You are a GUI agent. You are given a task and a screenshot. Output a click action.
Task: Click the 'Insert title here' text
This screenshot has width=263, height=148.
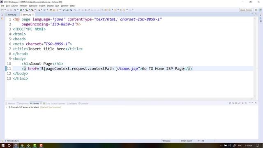click(x=46, y=49)
